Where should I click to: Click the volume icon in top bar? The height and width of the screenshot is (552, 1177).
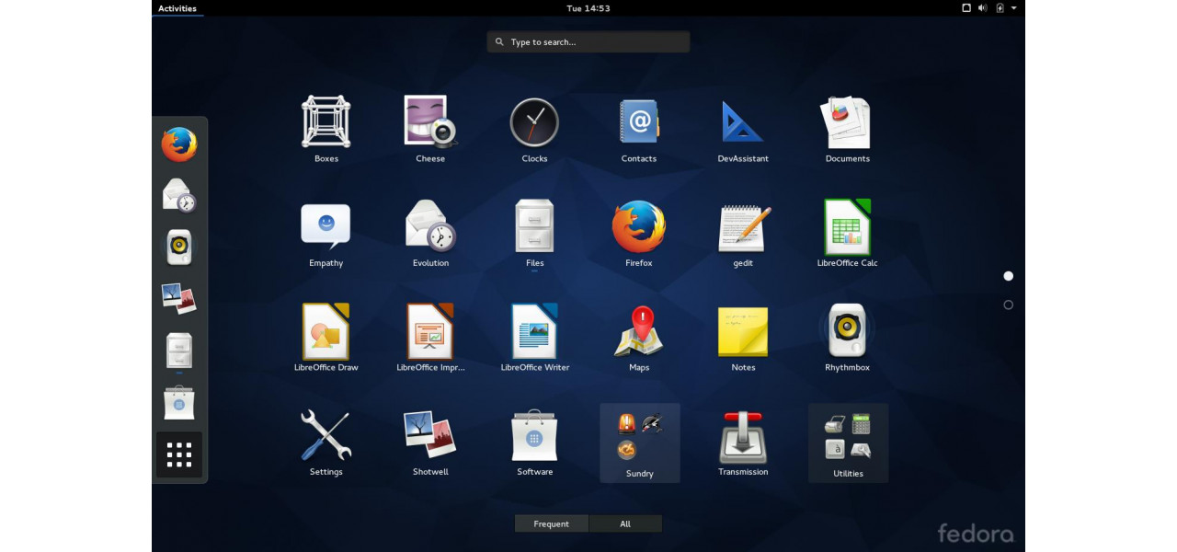[982, 8]
